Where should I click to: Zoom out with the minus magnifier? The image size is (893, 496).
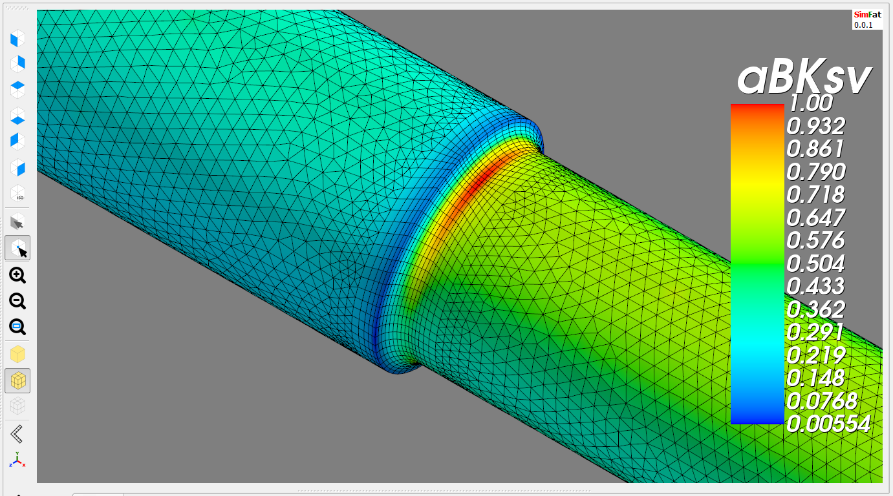click(x=17, y=301)
